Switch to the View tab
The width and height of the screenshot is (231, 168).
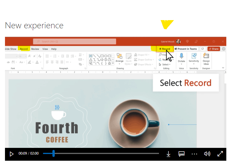tap(45, 49)
